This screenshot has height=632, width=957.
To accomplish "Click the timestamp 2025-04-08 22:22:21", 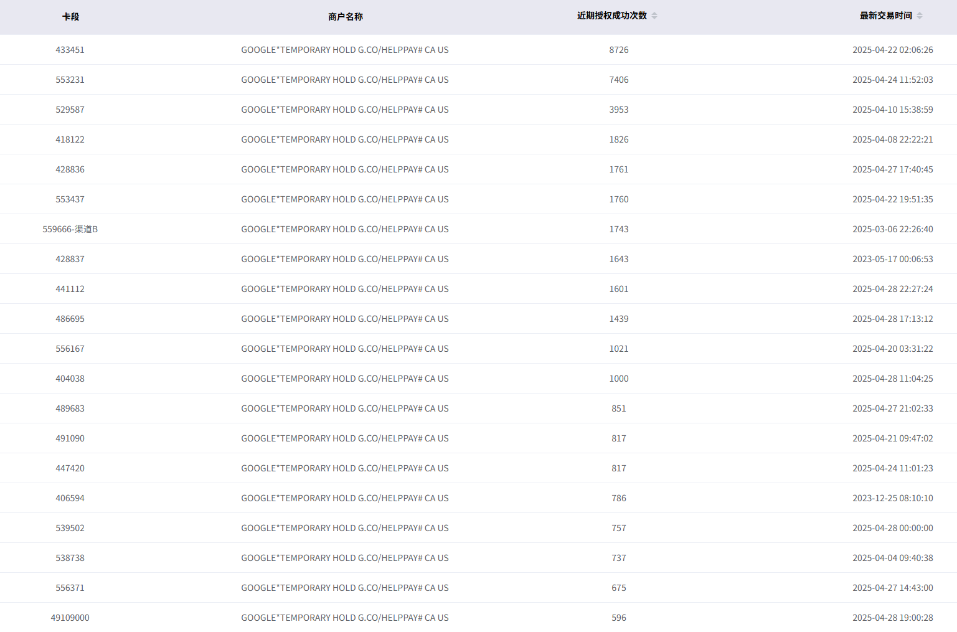I will pos(893,139).
